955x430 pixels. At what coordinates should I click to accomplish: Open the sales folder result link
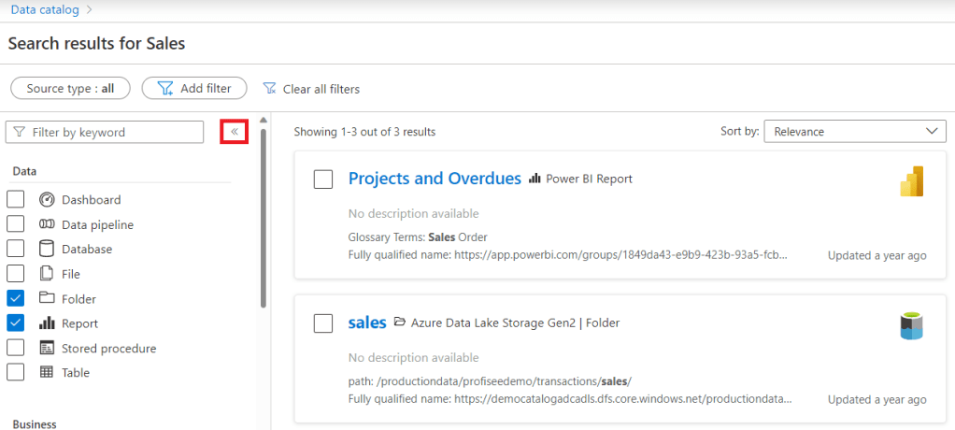point(367,322)
